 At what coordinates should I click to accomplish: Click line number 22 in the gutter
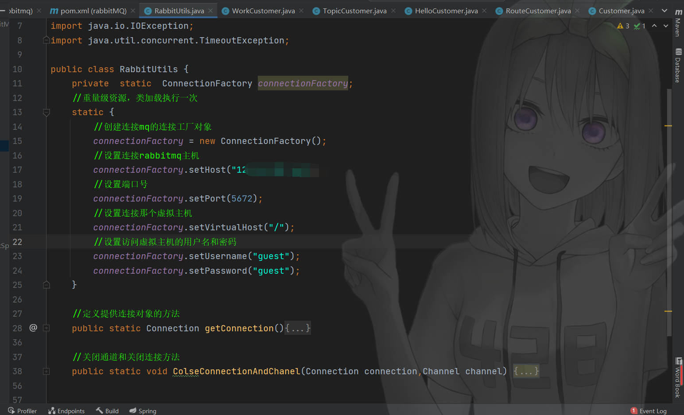tap(17, 242)
